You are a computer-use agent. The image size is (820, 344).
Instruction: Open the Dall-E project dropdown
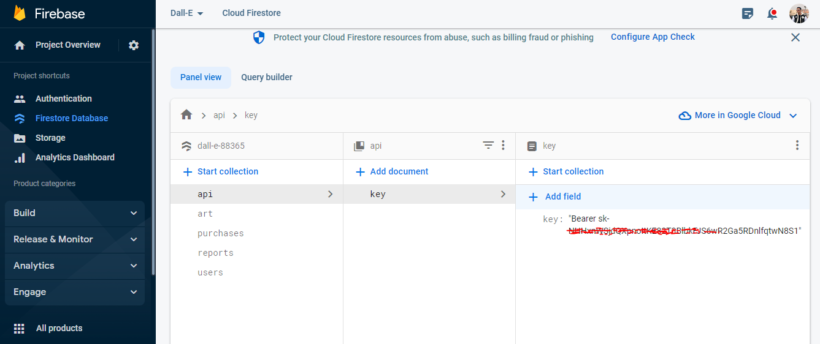click(x=187, y=13)
